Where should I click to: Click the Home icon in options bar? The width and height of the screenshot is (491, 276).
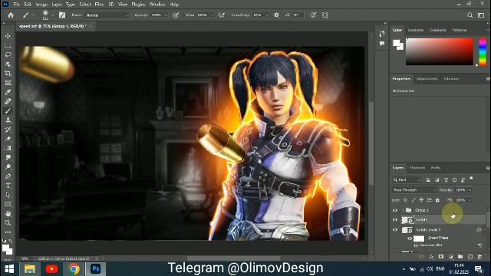(x=11, y=15)
